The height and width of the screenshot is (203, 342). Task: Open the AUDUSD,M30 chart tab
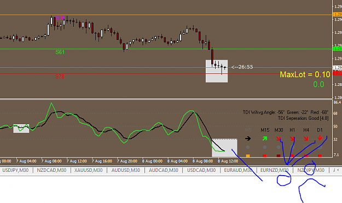126,170
